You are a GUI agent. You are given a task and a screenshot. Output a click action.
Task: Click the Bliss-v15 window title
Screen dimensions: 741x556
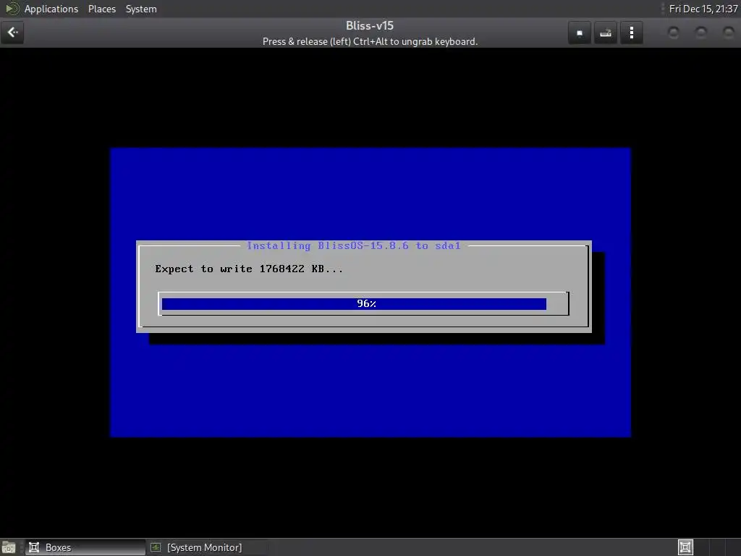pyautogui.click(x=370, y=25)
